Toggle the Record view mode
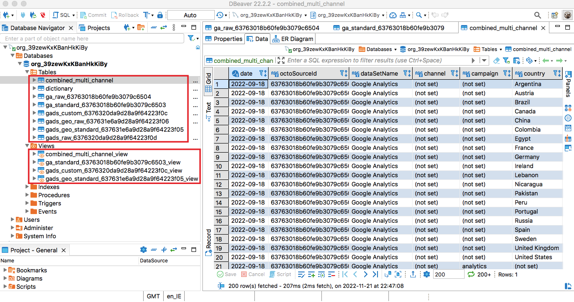This screenshot has width=574, height=302. coord(208,242)
